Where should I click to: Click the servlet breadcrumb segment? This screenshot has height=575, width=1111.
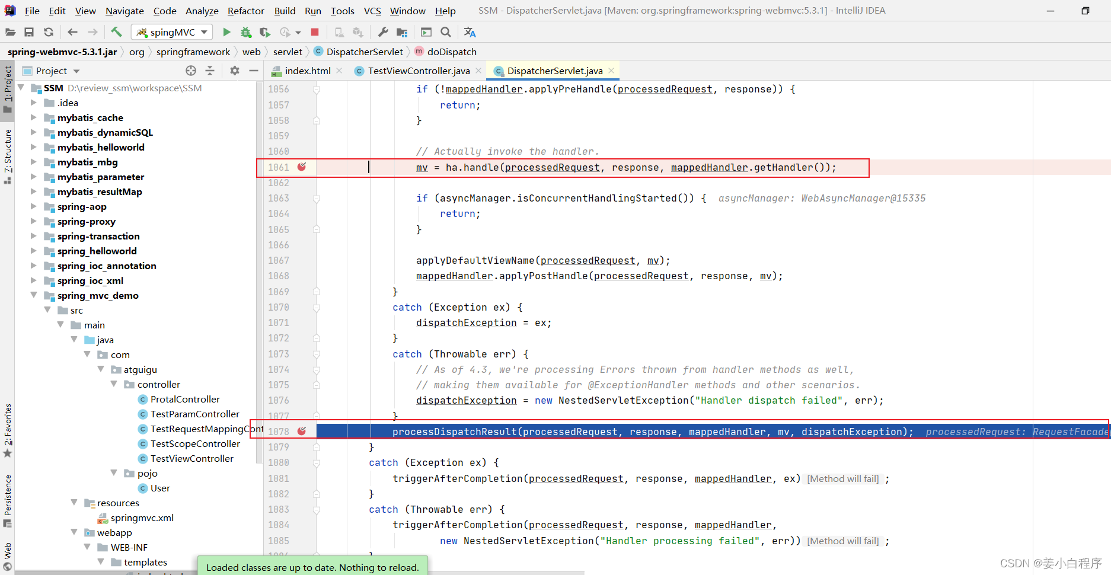click(288, 52)
